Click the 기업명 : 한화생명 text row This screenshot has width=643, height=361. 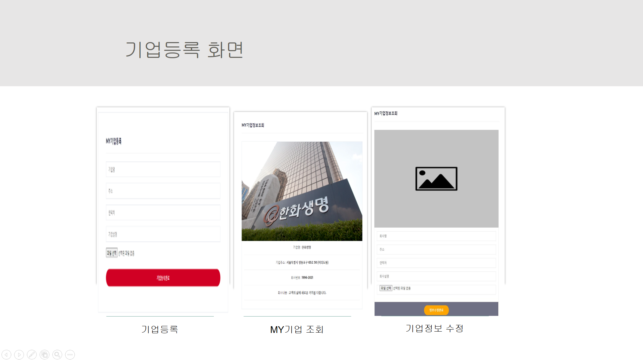tap(302, 247)
